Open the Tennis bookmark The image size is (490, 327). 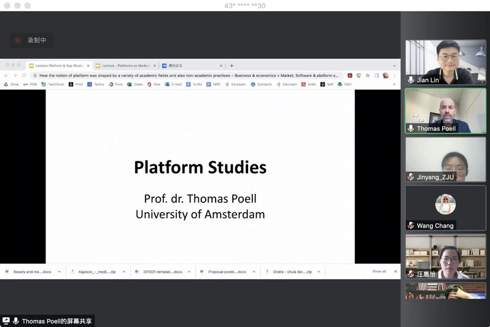[96, 84]
